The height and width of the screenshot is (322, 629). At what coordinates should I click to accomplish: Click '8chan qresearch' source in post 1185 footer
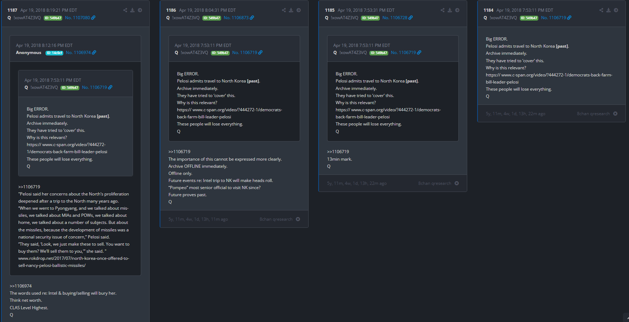click(435, 183)
